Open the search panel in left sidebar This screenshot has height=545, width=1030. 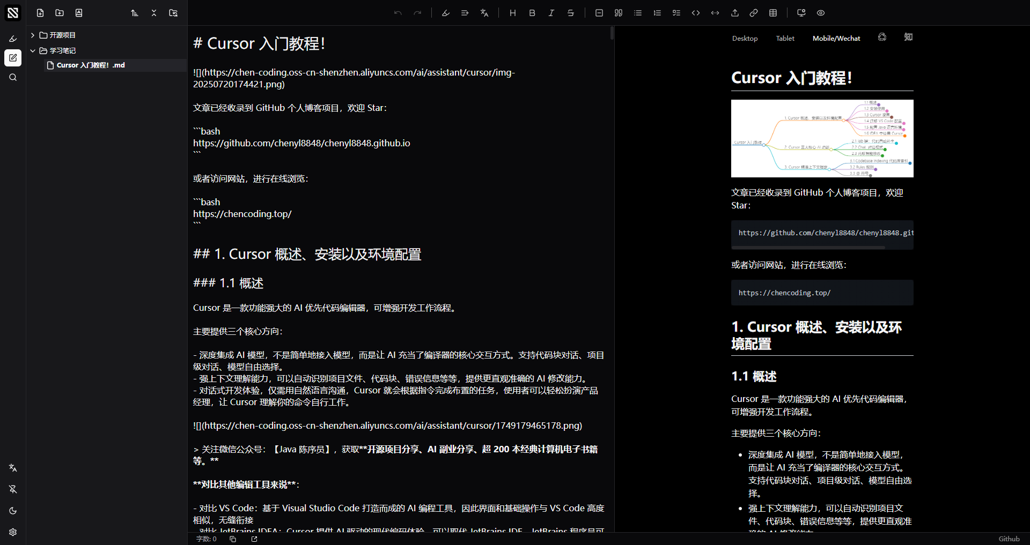13,77
